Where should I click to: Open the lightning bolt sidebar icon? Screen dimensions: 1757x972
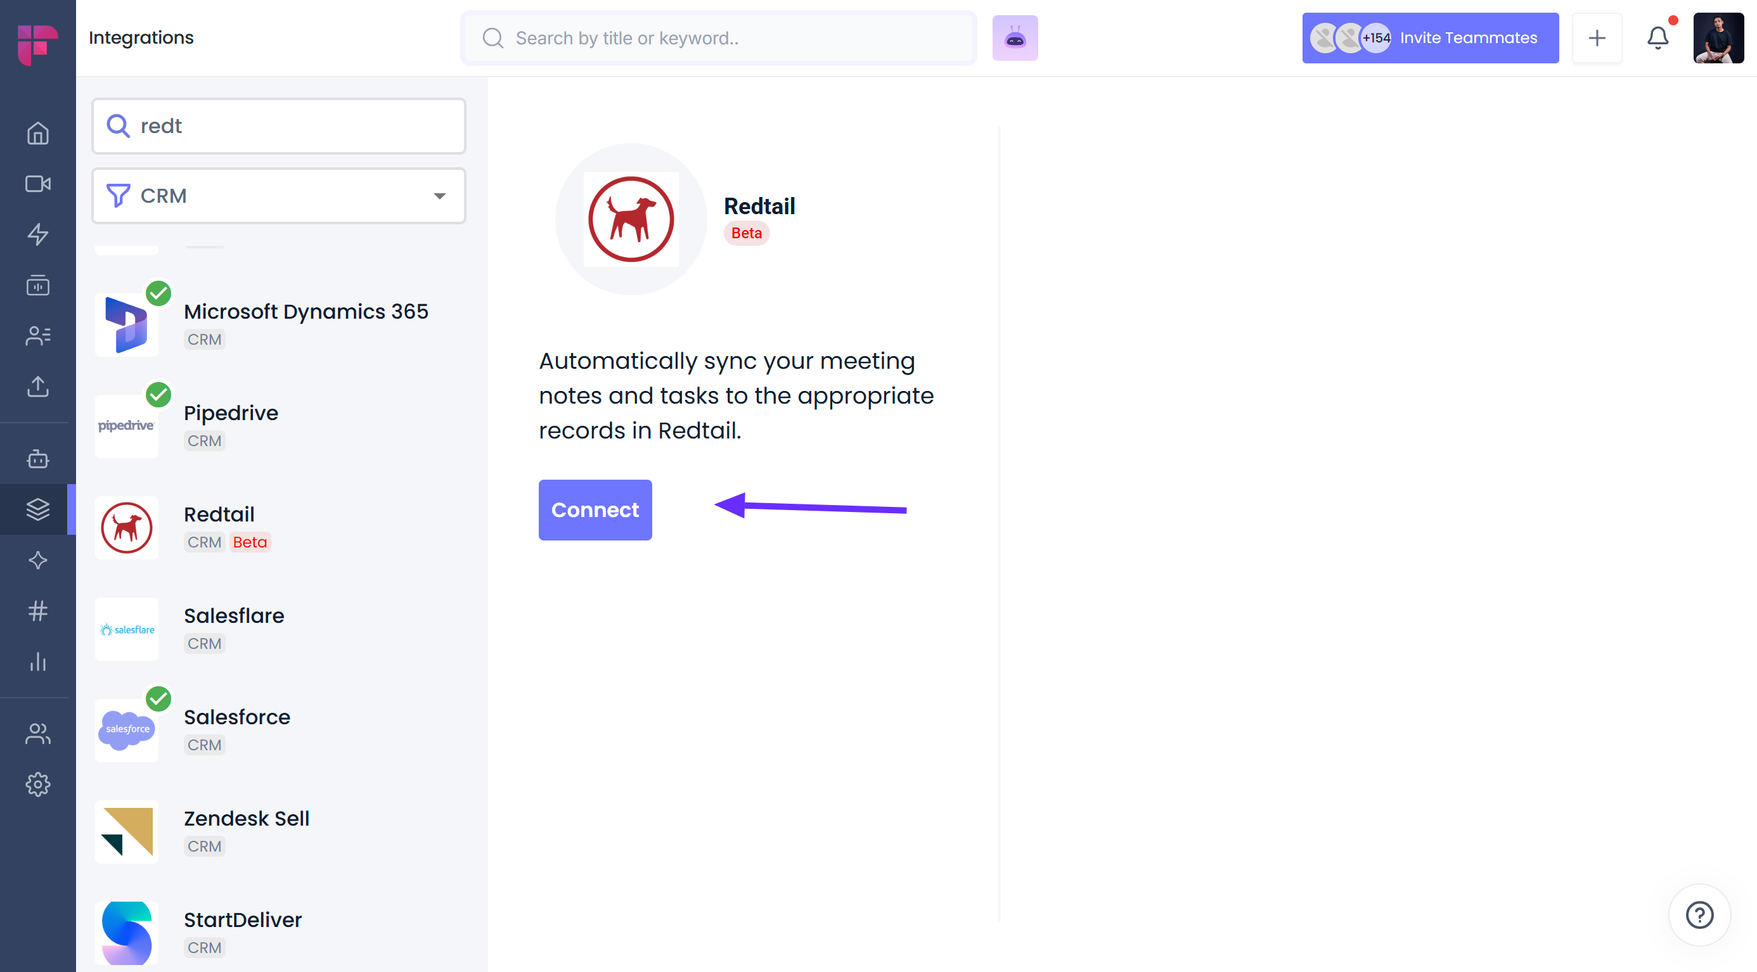coord(37,234)
